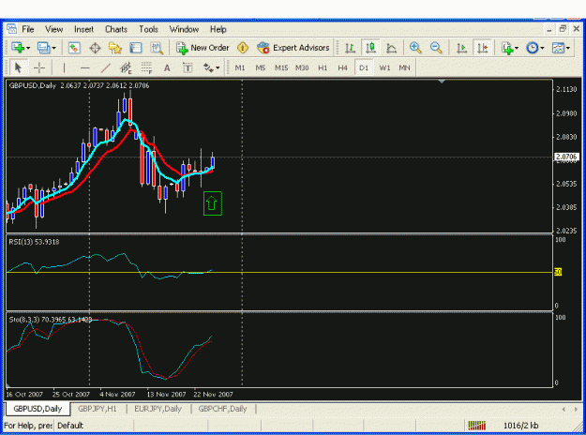
Task: Switch to M15 timeframe
Action: pos(281,67)
